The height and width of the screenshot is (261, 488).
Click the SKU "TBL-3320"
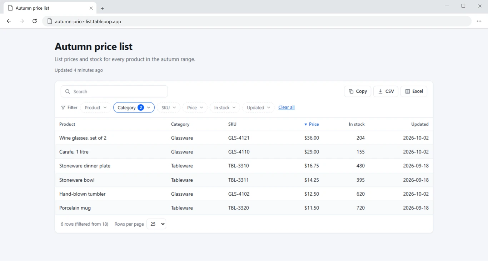[239, 208]
